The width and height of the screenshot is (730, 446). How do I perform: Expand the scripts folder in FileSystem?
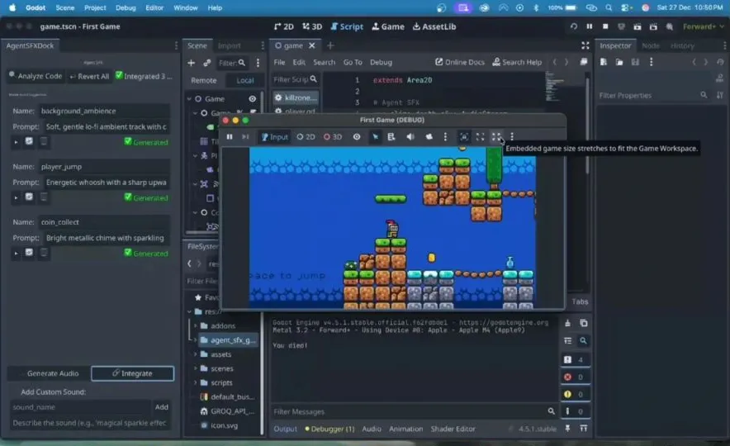click(x=196, y=382)
